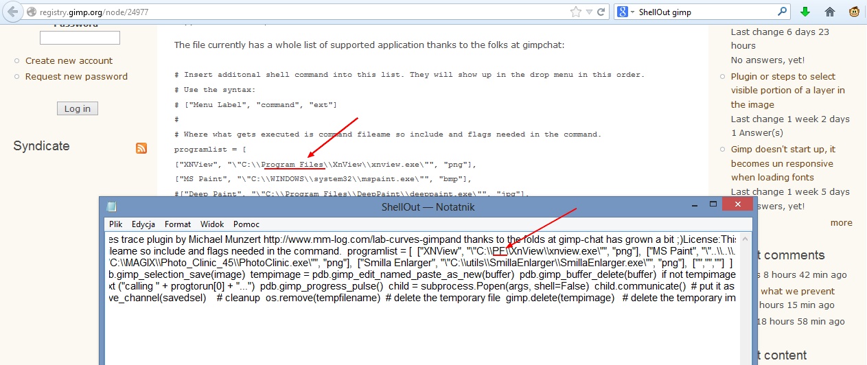Go to the home page icon

coord(830,12)
